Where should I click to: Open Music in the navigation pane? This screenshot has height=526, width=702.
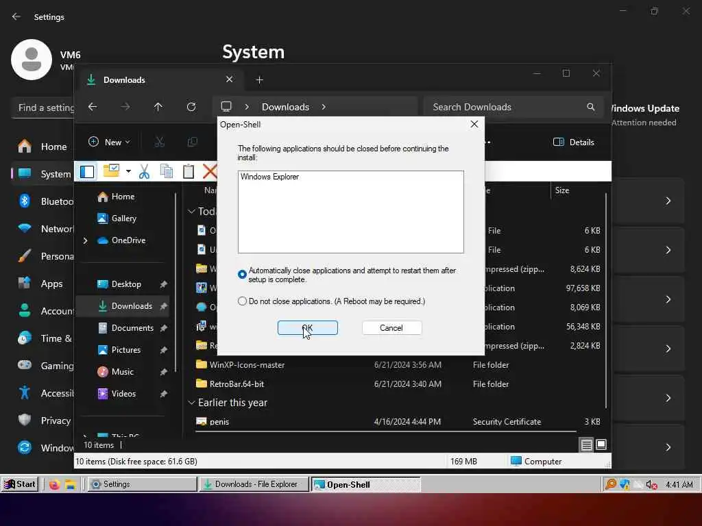[115, 372]
